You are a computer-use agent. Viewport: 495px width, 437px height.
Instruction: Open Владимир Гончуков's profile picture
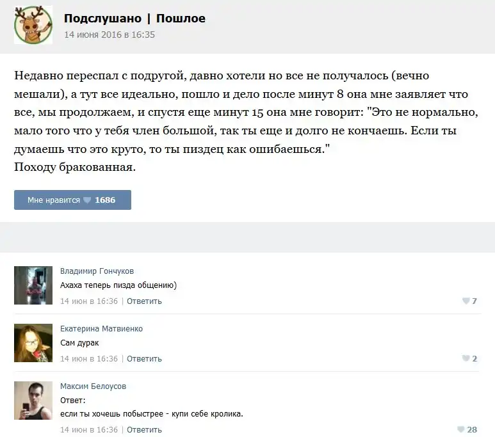pos(33,285)
